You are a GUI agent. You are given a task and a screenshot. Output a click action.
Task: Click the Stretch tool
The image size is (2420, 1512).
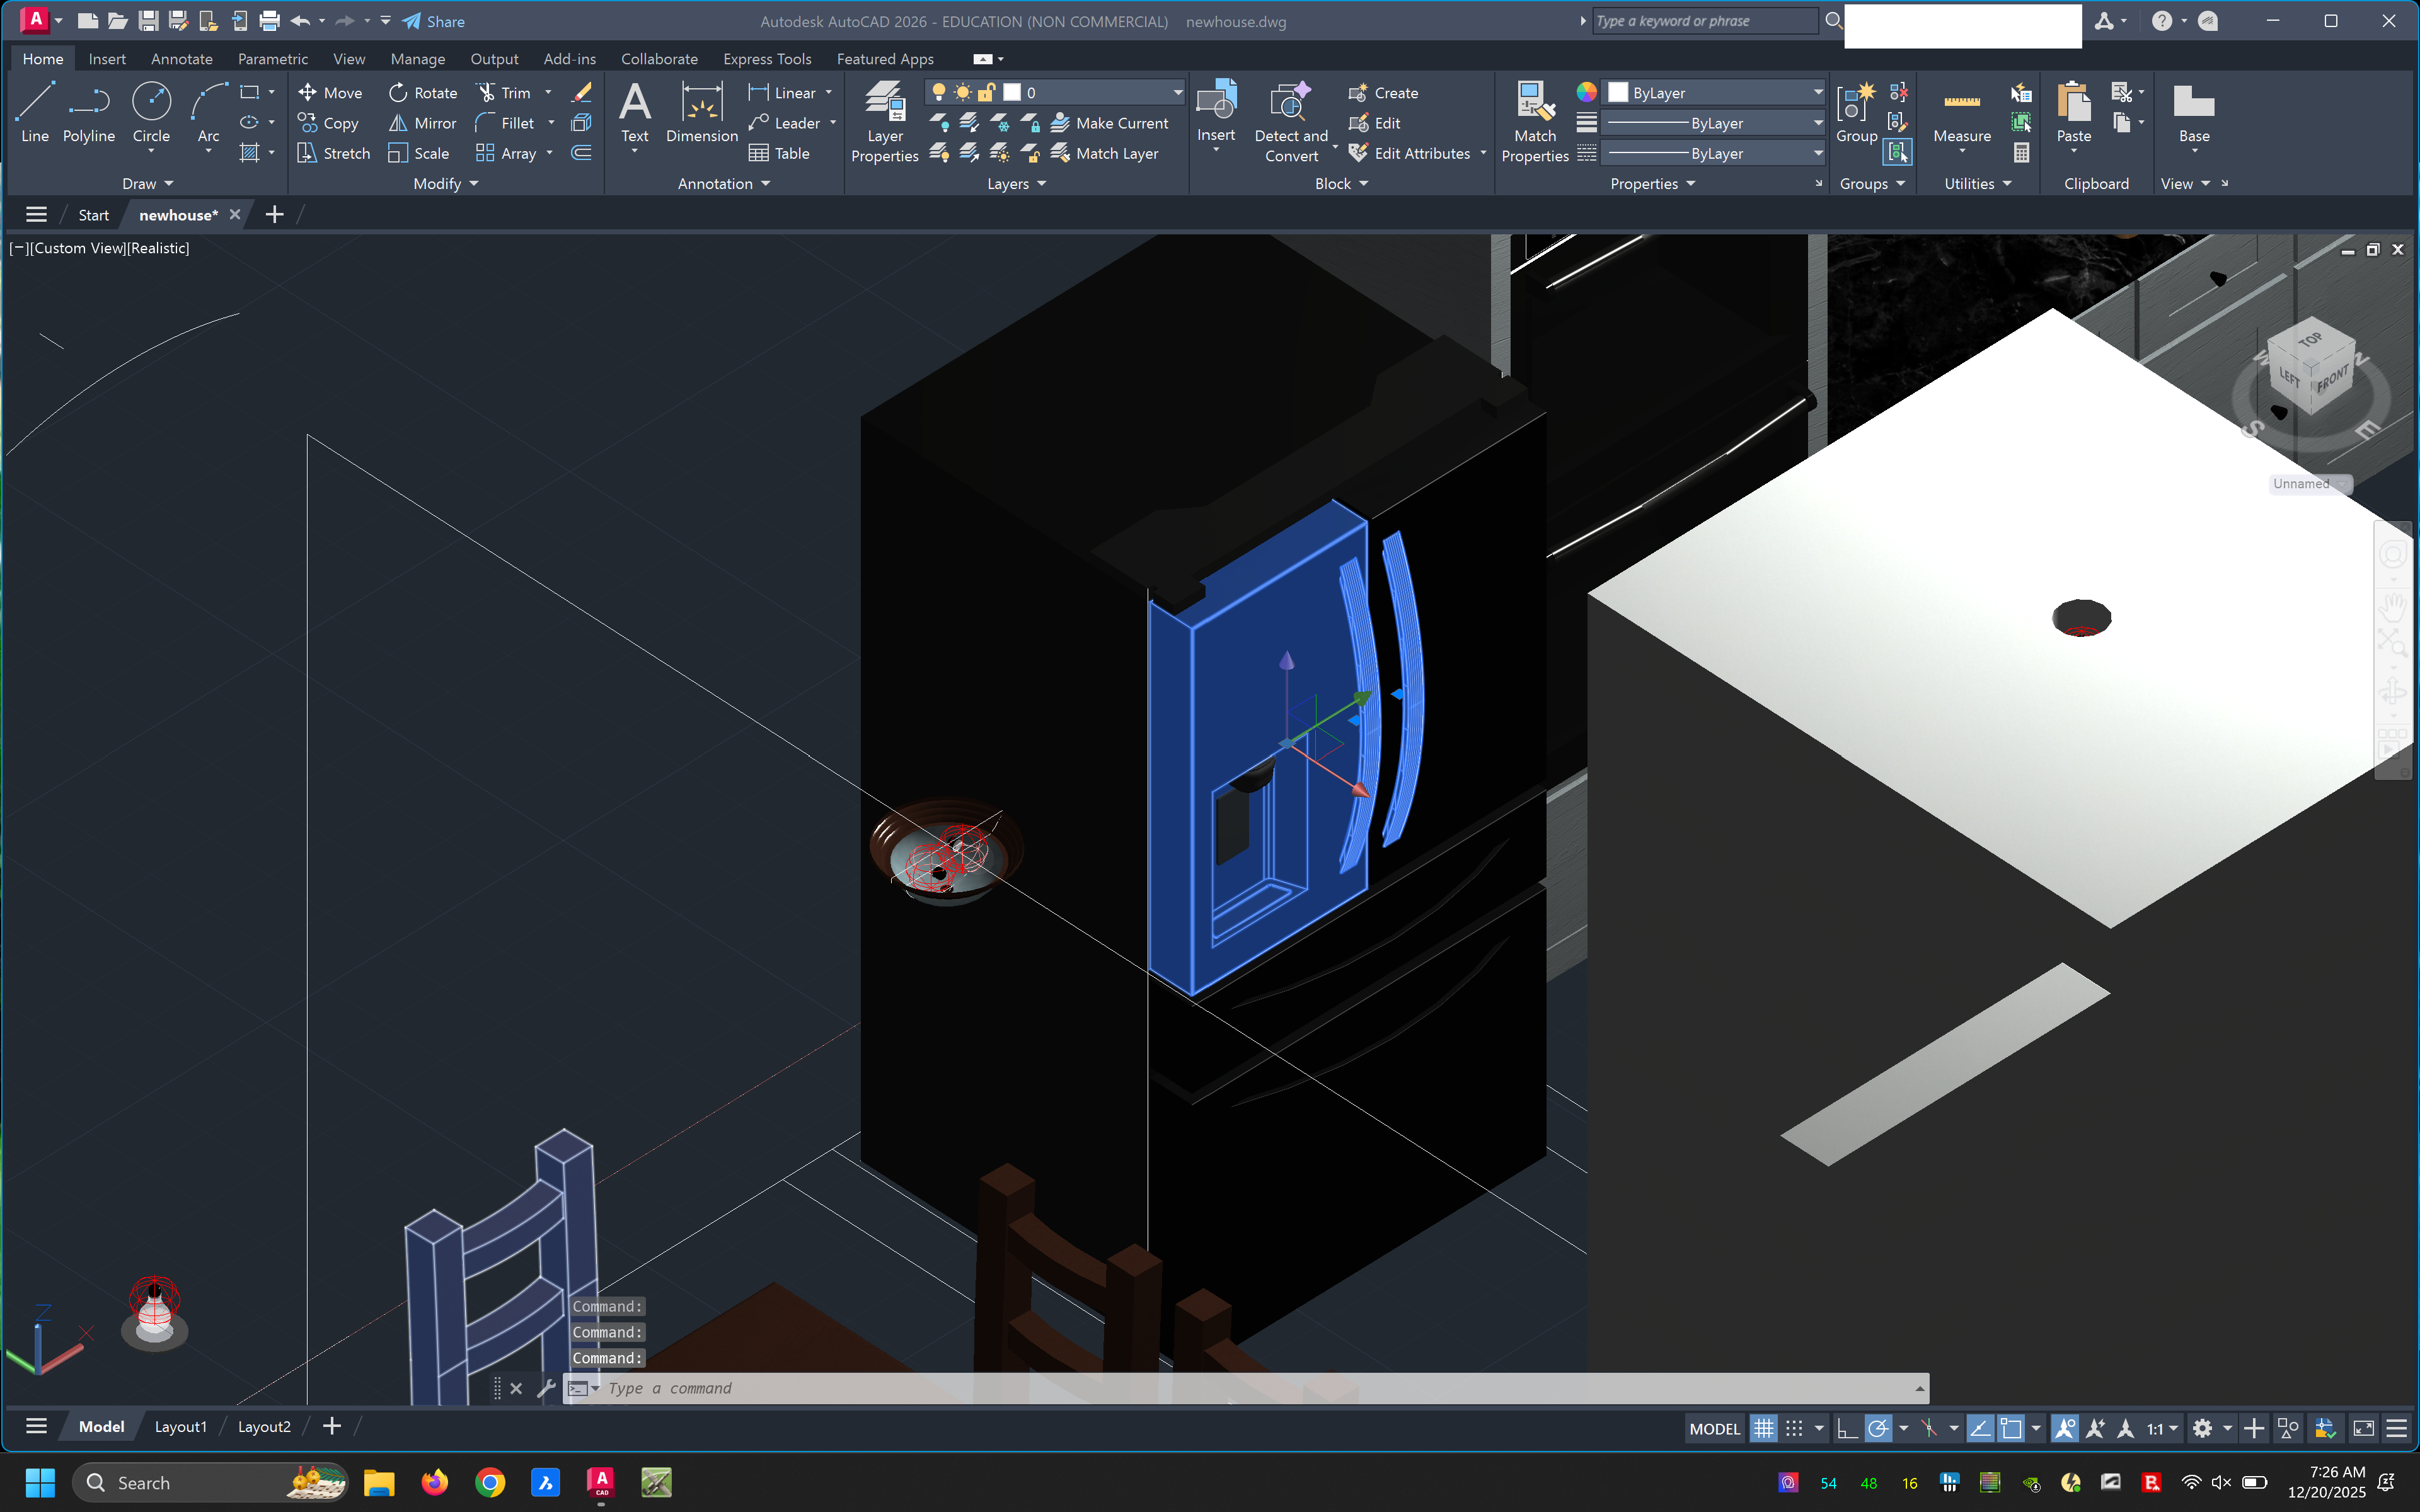(x=333, y=153)
